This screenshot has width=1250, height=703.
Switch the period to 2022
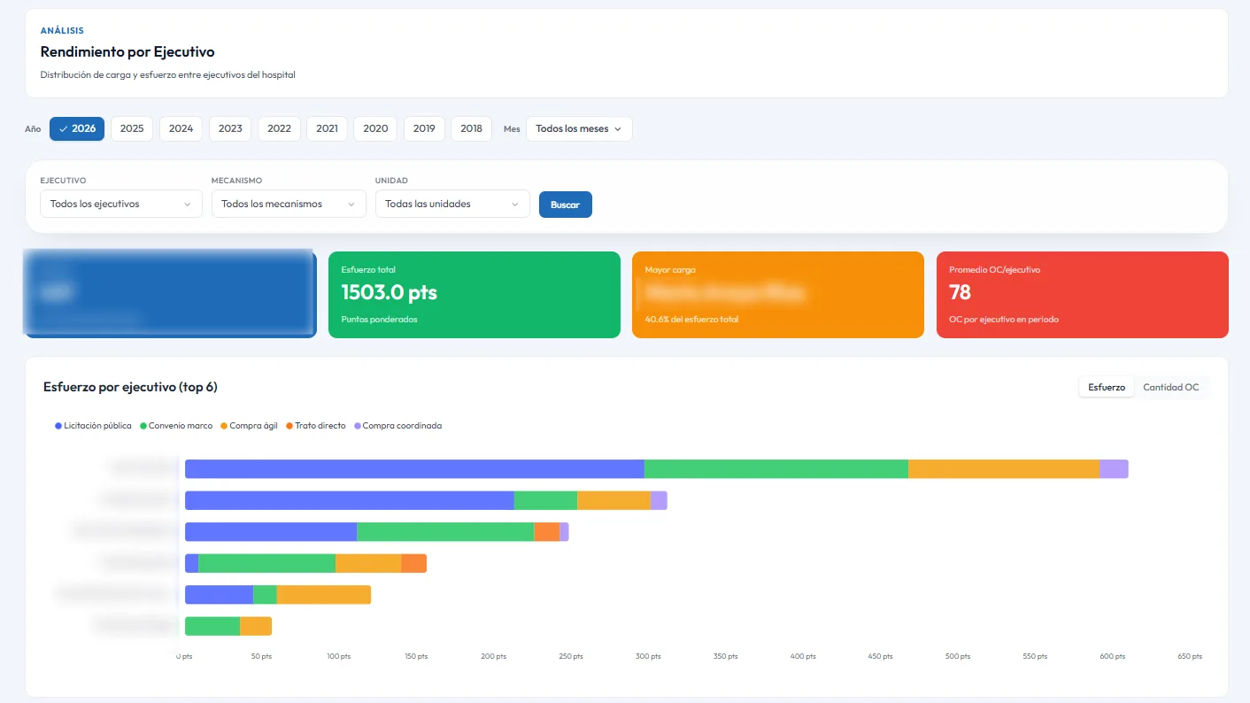279,128
